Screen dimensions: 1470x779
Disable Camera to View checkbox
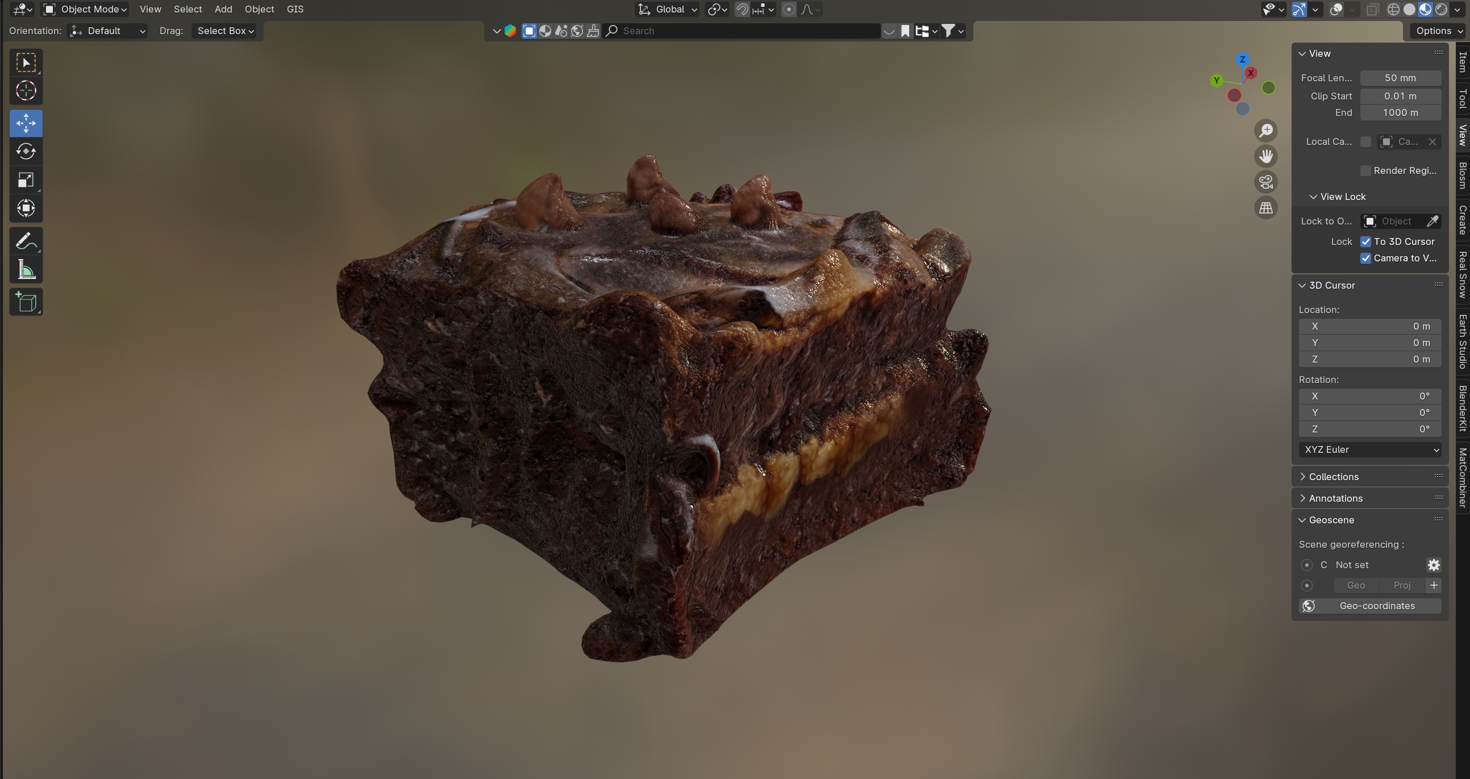tap(1365, 258)
